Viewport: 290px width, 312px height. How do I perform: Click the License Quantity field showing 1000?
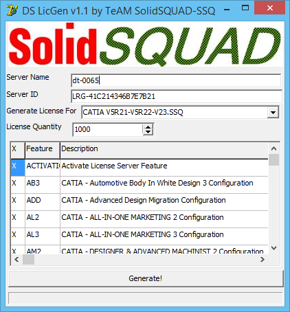(108, 129)
